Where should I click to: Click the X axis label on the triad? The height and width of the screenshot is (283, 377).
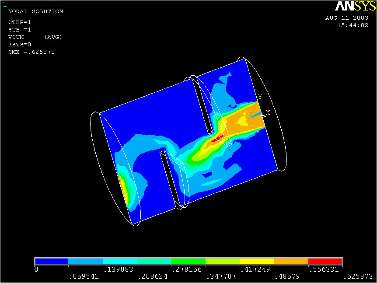click(x=268, y=112)
